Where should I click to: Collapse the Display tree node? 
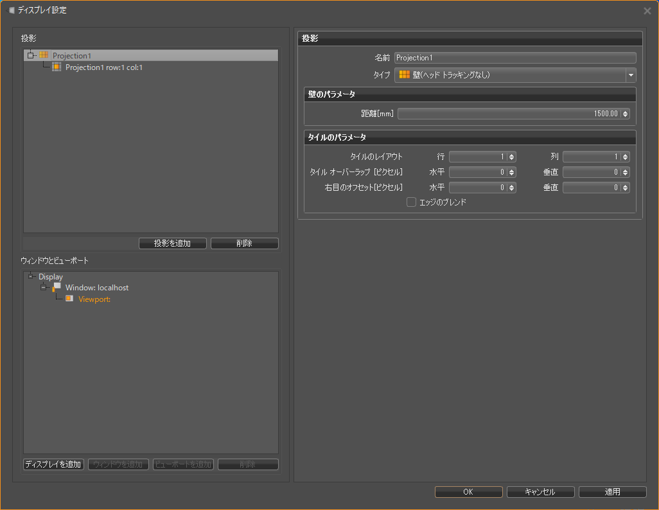[31, 276]
